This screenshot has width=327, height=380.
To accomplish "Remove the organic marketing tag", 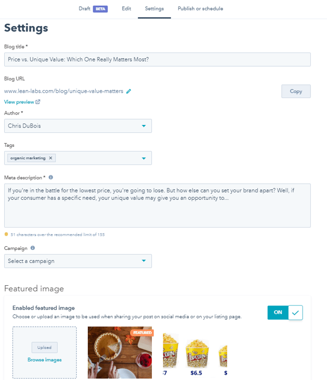I will (x=50, y=158).
